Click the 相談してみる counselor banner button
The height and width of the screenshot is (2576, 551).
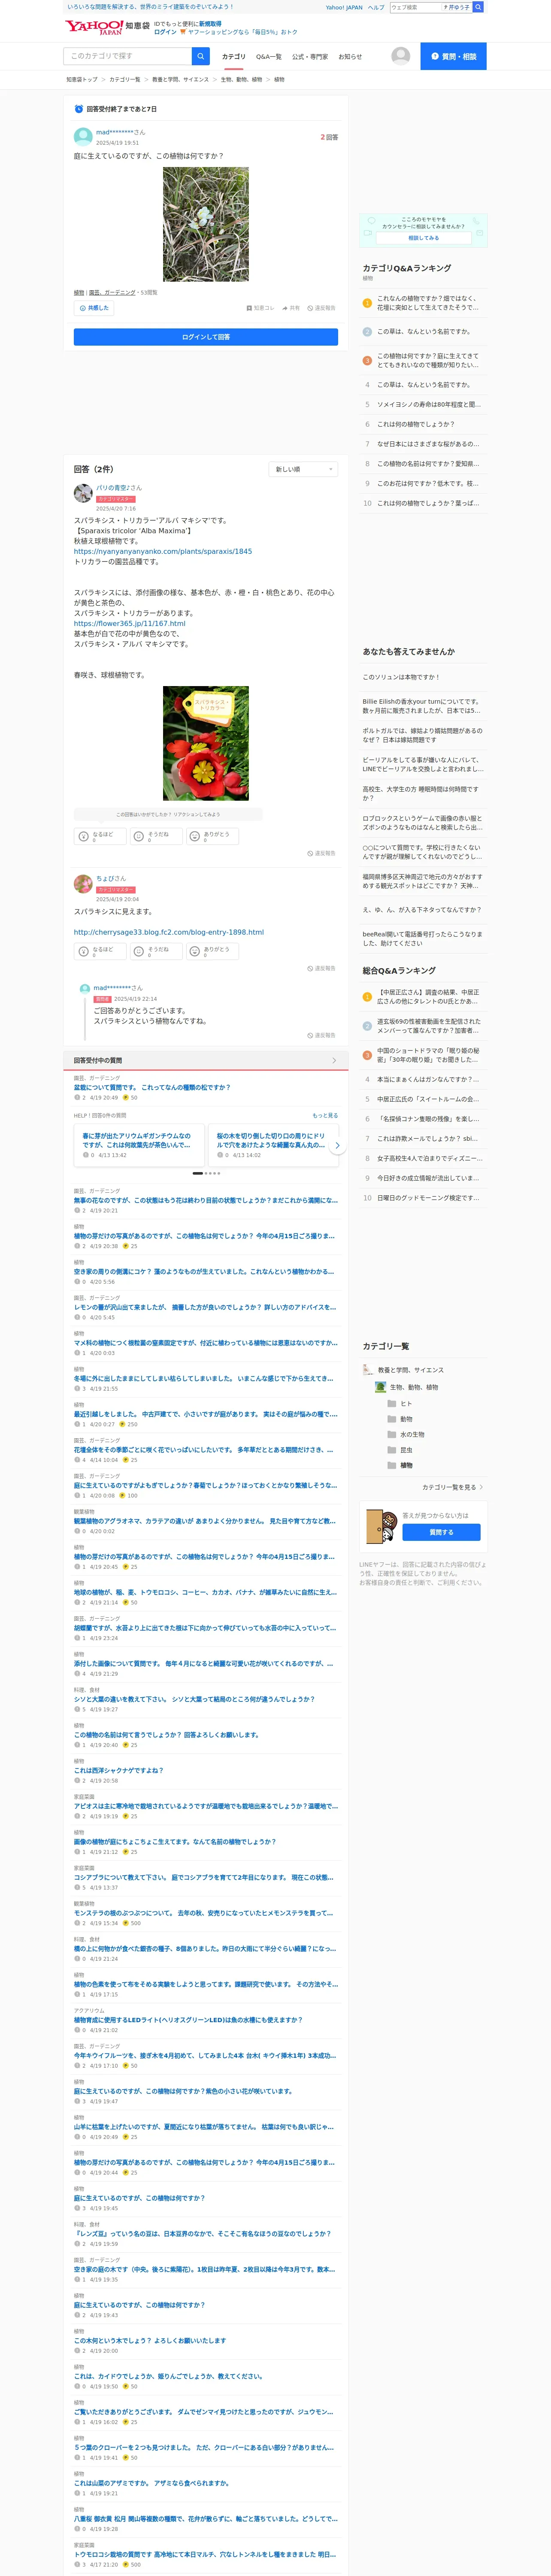(423, 238)
